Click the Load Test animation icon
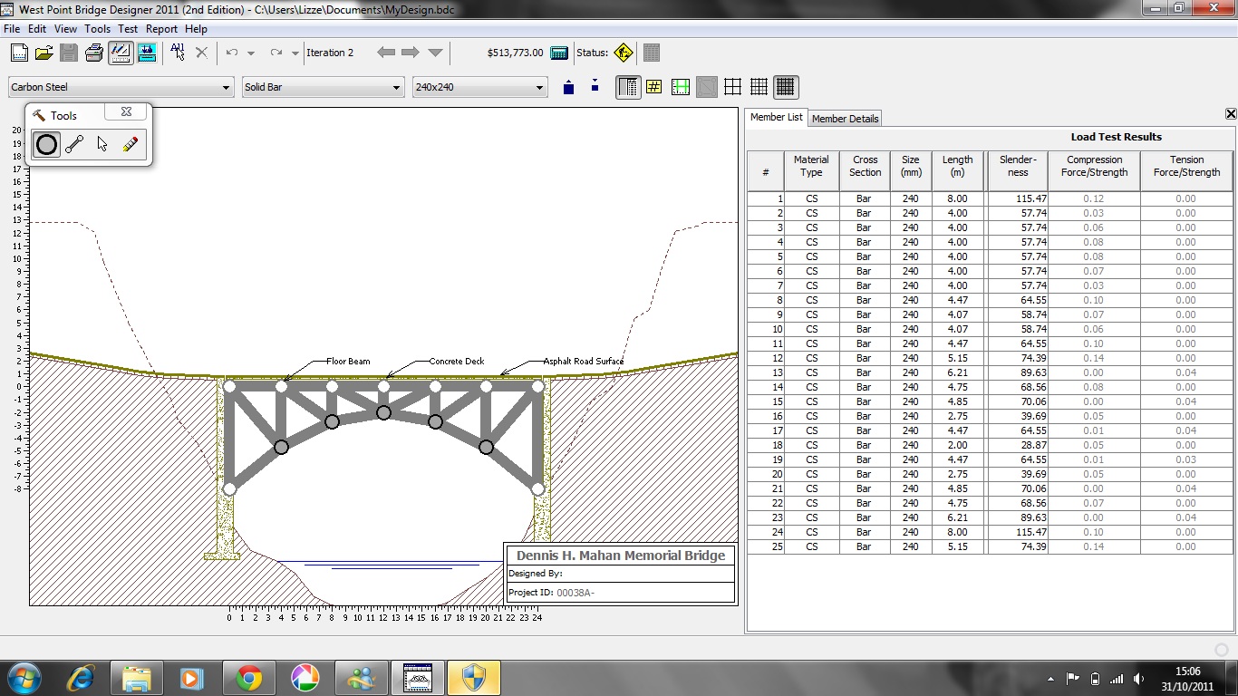The image size is (1238, 696). coord(146,53)
